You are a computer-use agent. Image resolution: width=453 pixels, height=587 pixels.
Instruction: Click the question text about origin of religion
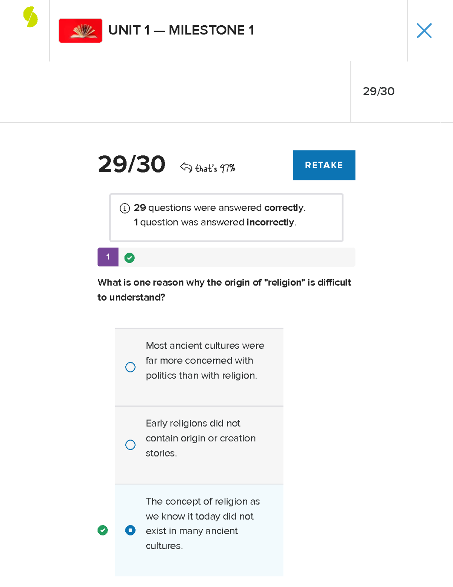(x=224, y=290)
